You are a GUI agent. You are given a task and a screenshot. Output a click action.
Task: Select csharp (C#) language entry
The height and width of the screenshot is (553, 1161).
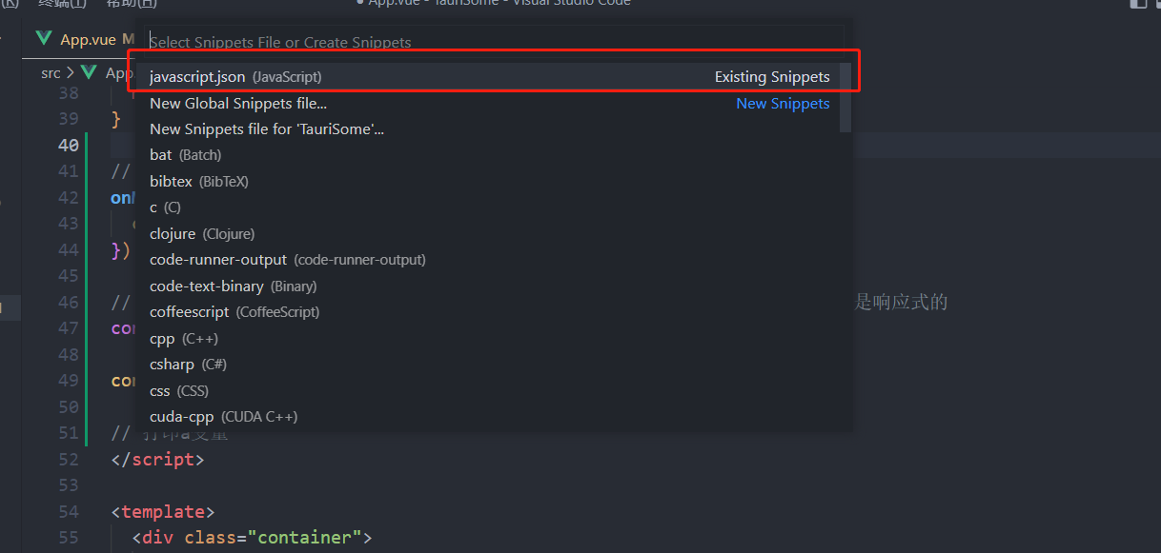click(490, 365)
